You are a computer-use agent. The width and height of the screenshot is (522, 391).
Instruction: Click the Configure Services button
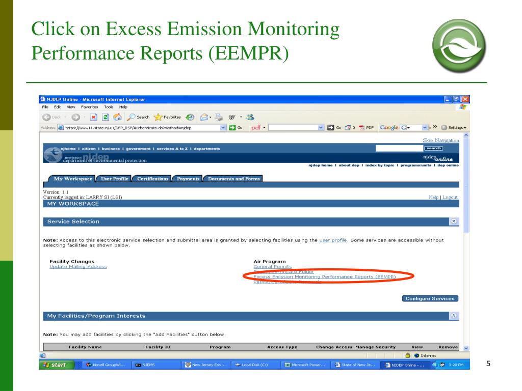tap(430, 298)
